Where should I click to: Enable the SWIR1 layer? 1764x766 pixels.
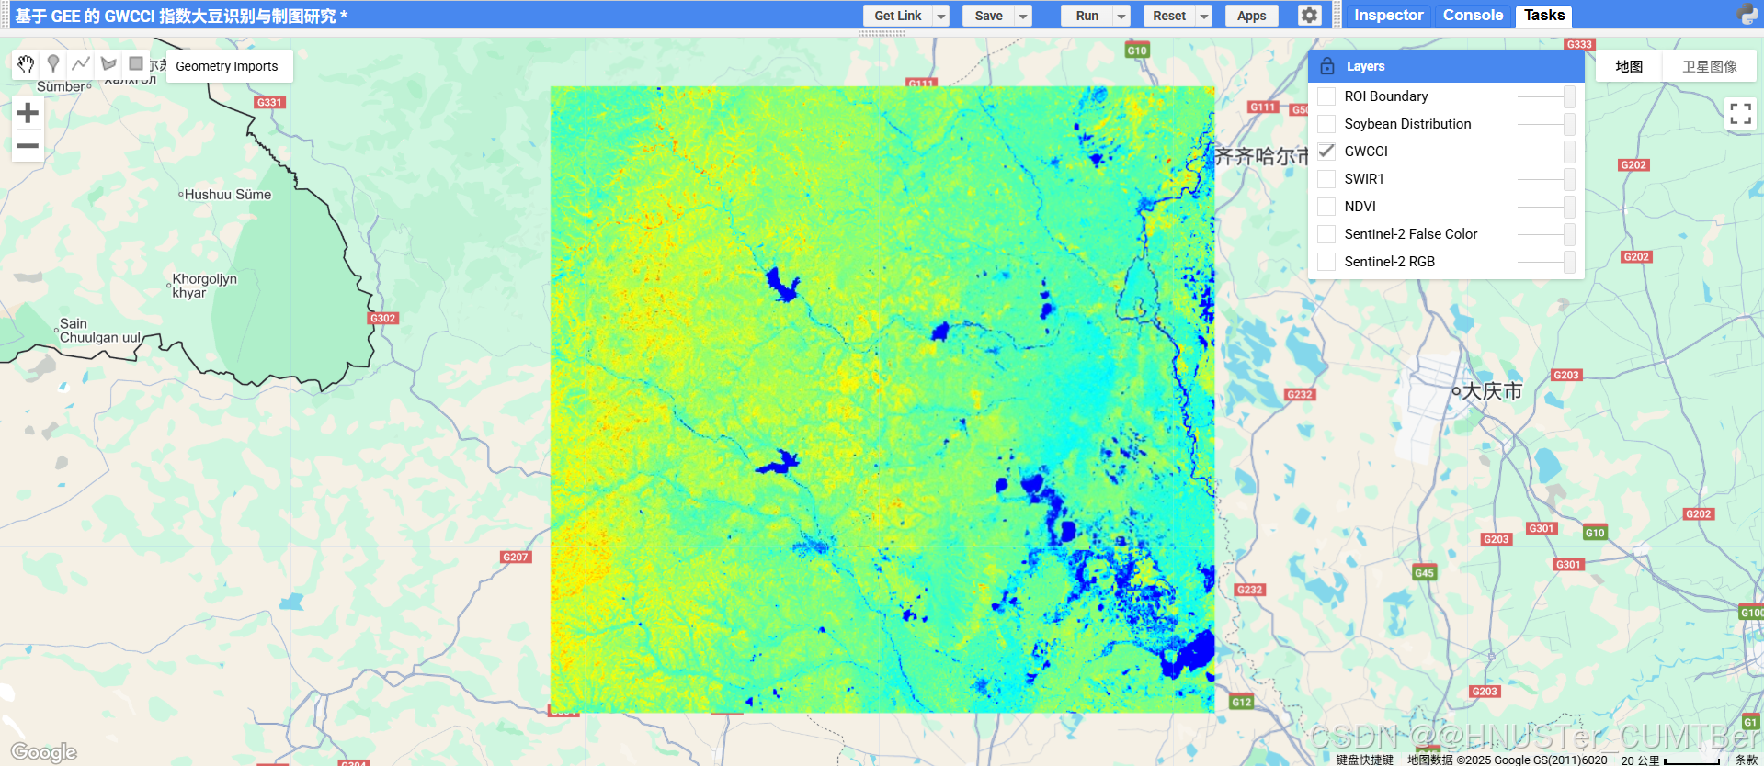tap(1326, 179)
